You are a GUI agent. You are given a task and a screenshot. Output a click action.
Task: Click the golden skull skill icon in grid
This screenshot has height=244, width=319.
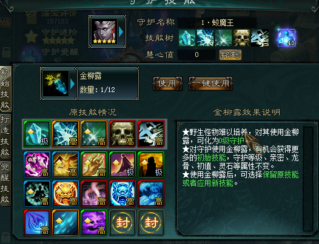click(x=123, y=133)
